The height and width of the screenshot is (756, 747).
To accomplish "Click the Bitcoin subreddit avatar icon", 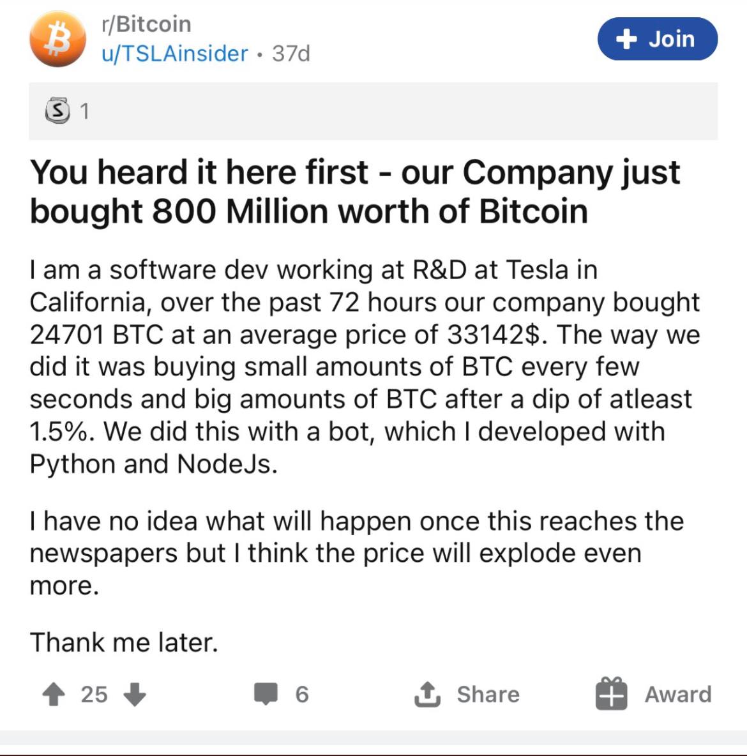I will coord(57,39).
